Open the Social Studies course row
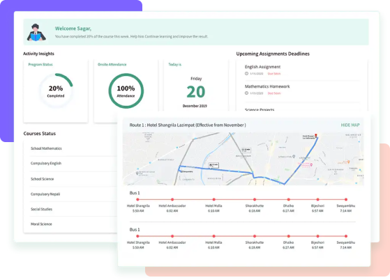This screenshot has height=280, width=390. [41, 209]
